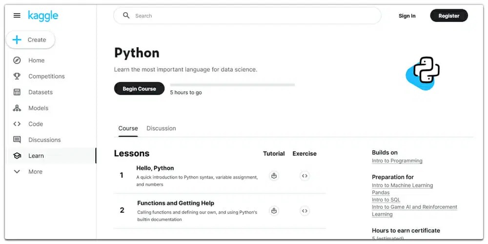Switch to the Discussion tab

(161, 128)
